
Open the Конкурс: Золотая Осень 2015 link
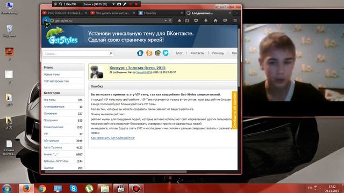[138, 68]
